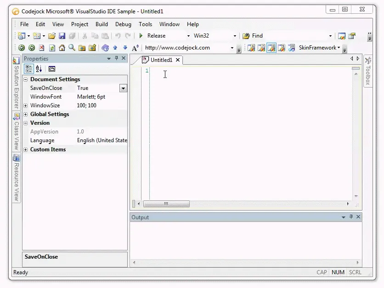
Task: Open the URL address dropdown arrow
Action: pyautogui.click(x=232, y=48)
